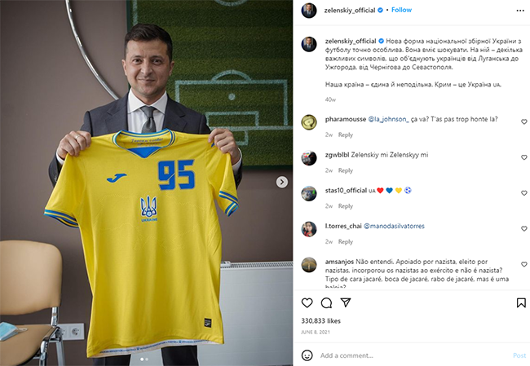The image size is (530, 366).
Task: Open the @la_johnson_ mention link
Action: coord(388,119)
